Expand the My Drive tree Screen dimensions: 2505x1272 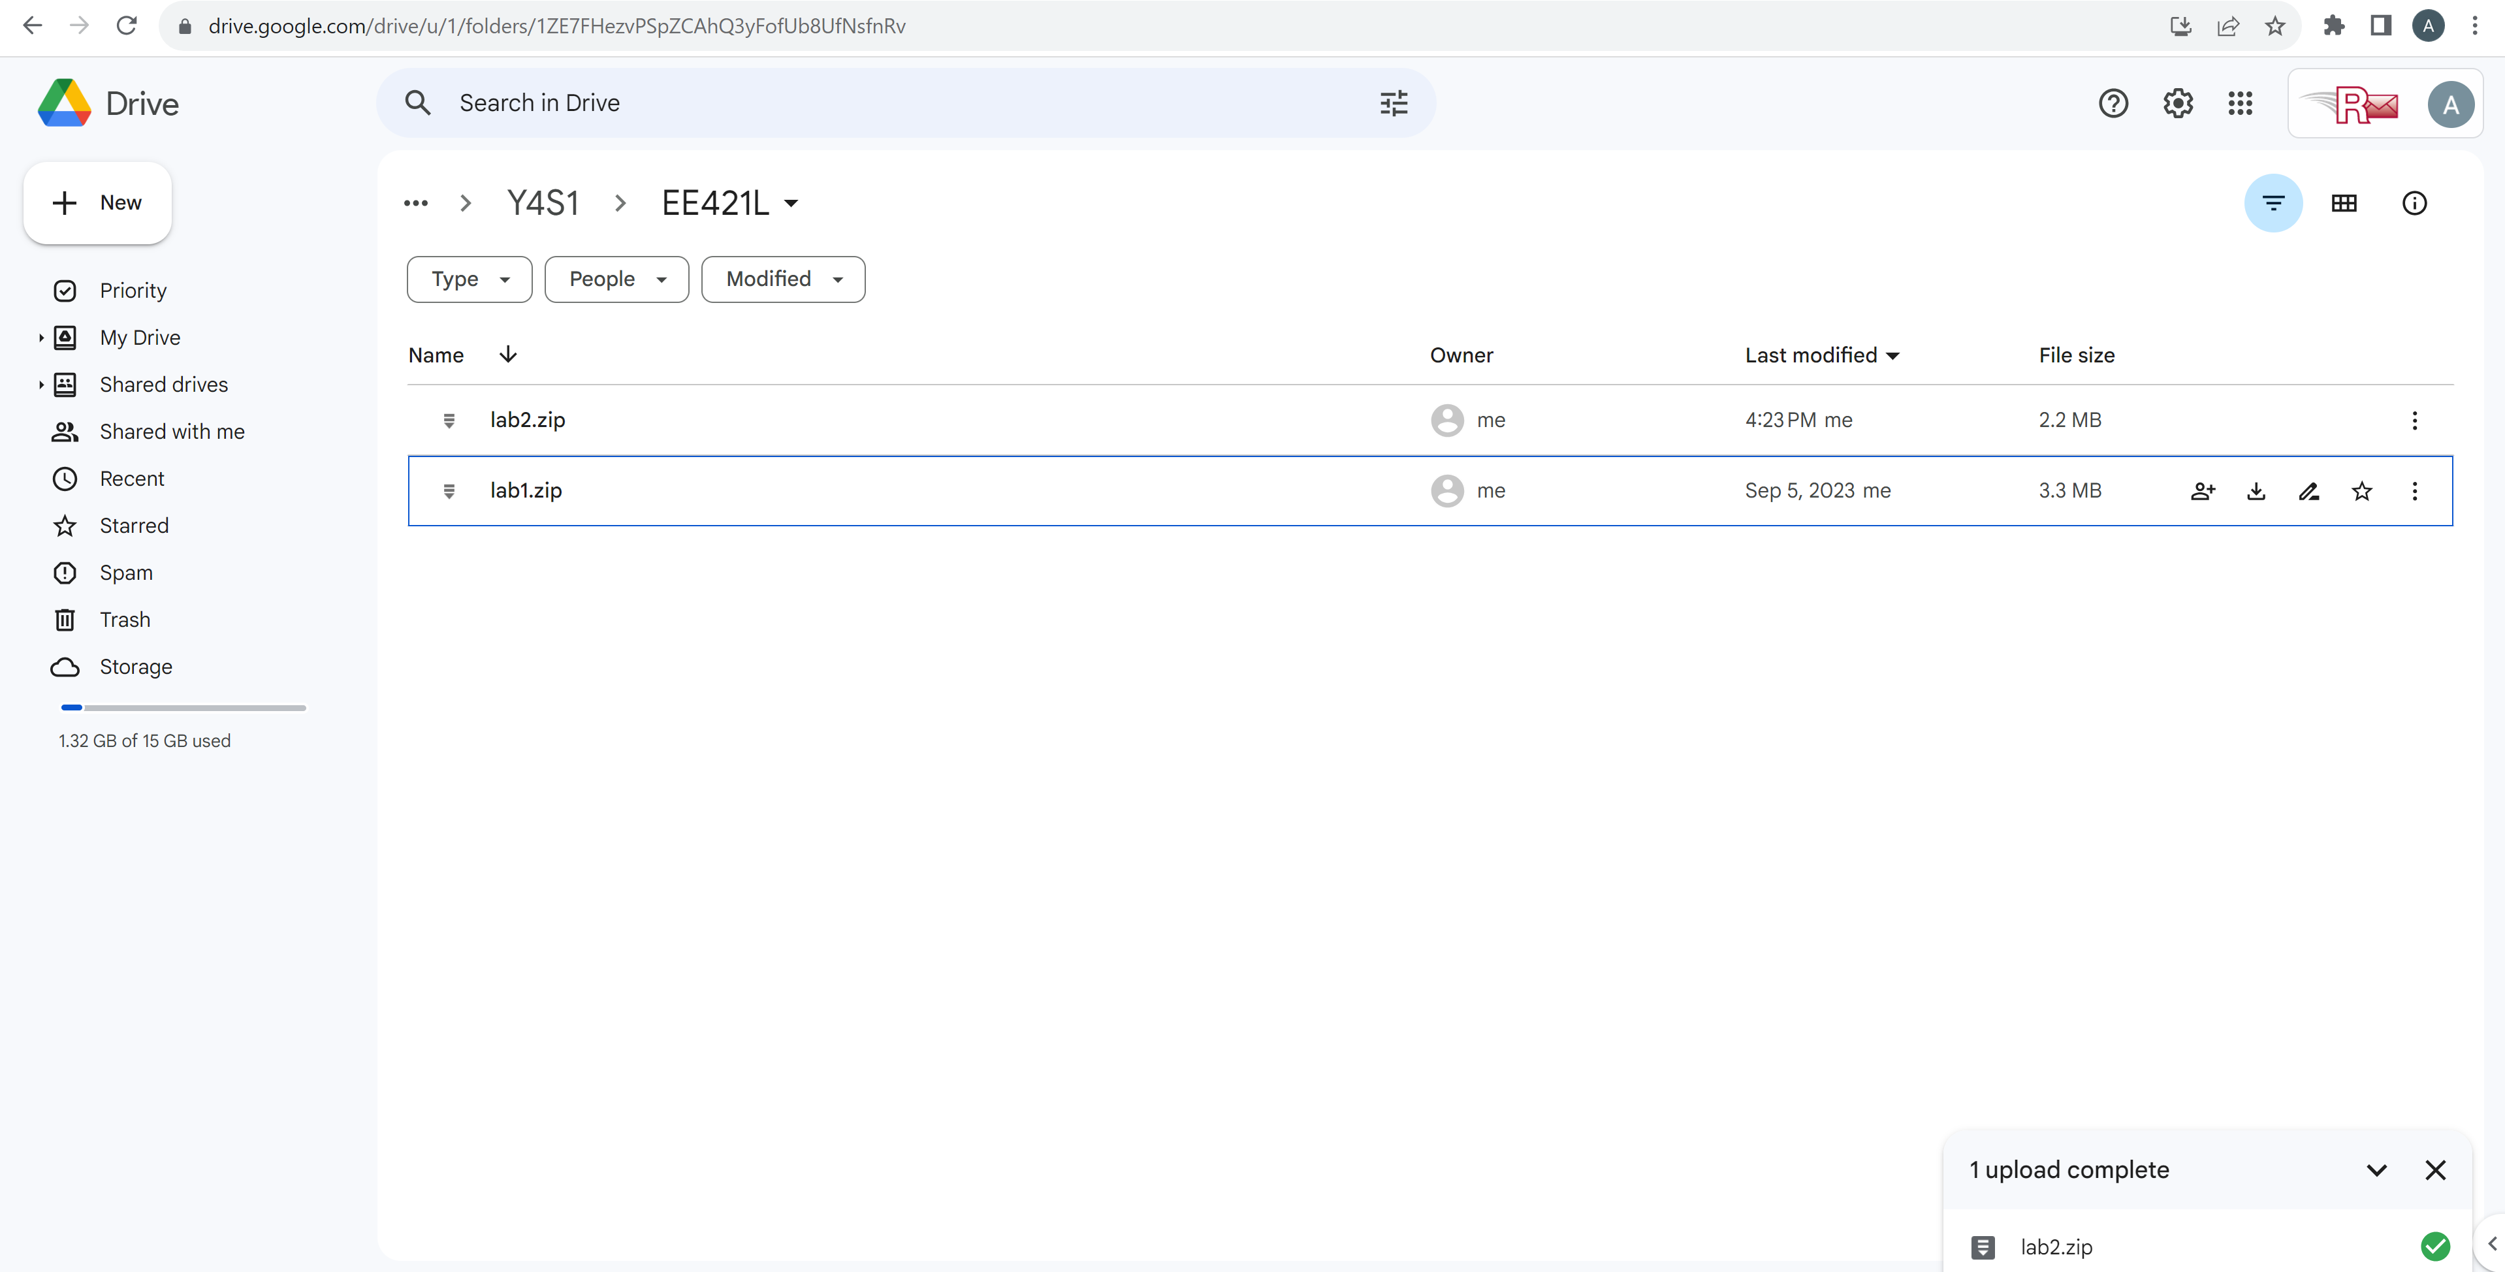point(41,338)
